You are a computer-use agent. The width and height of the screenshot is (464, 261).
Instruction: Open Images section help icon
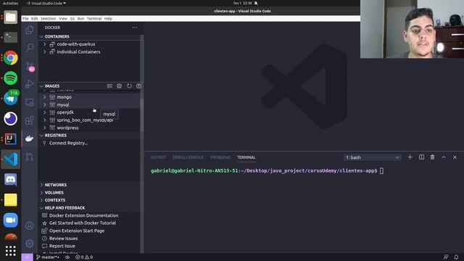click(138, 86)
